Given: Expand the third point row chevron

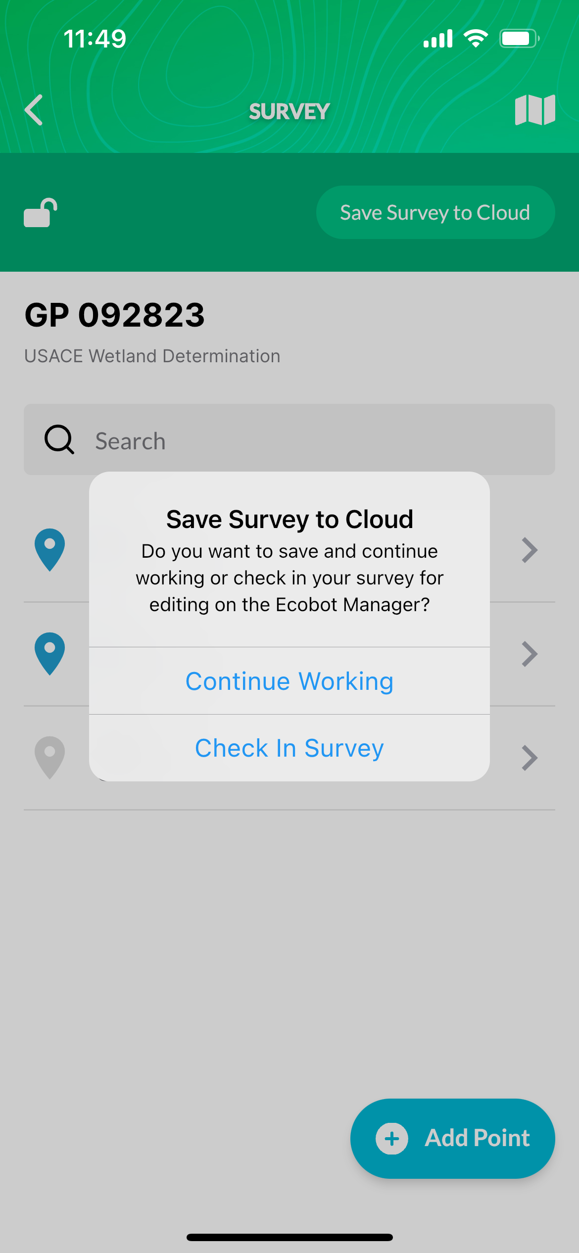Looking at the screenshot, I should [x=529, y=758].
